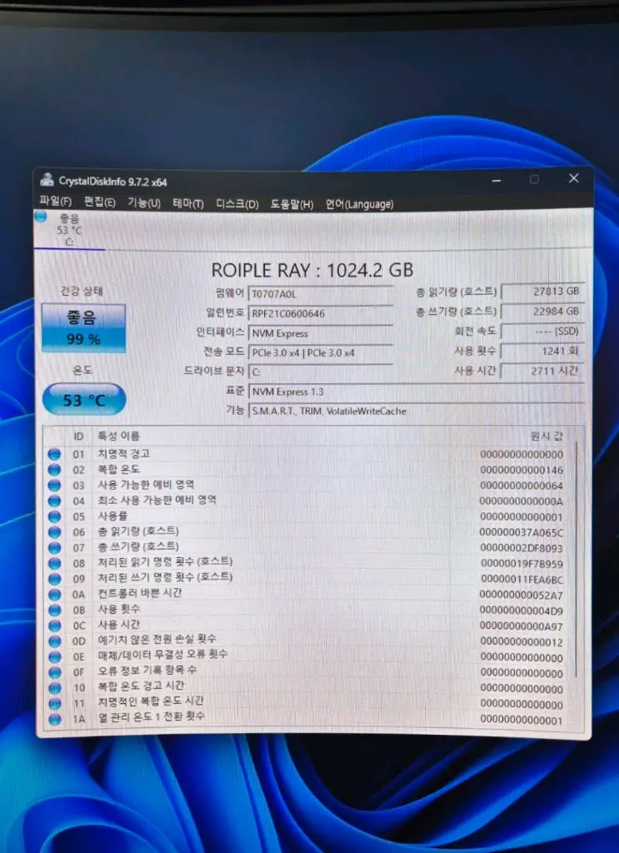Select raw value 000000000004D9
This screenshot has width=619, height=853.
521,611
